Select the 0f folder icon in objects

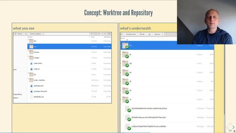pos(125,82)
